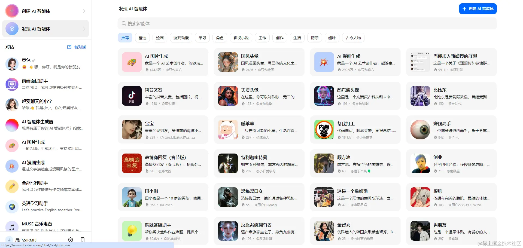Expand the 发现 AI 智能体 sidebar chevron

point(84,29)
